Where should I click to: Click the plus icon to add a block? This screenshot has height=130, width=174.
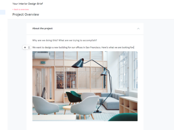tap(25, 47)
